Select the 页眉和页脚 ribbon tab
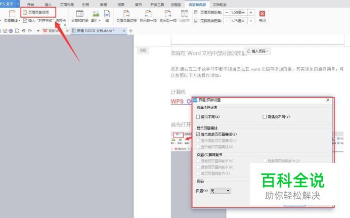 pyautogui.click(x=197, y=5)
